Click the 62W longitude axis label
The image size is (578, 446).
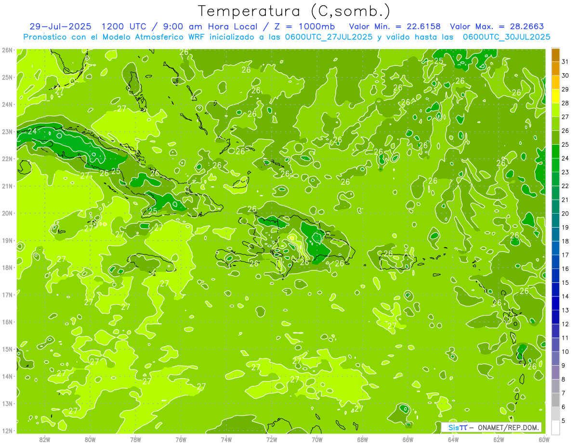point(499,439)
